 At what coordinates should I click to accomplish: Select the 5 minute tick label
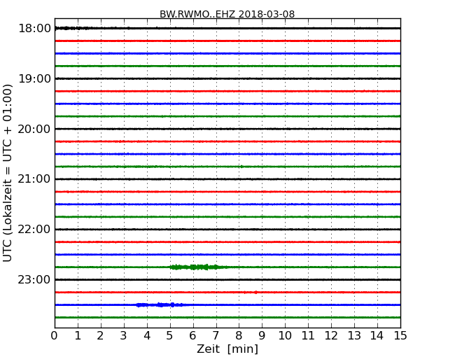(x=170, y=335)
